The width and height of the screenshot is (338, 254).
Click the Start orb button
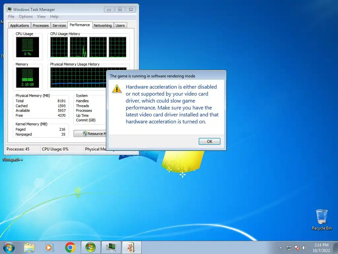coord(9,247)
